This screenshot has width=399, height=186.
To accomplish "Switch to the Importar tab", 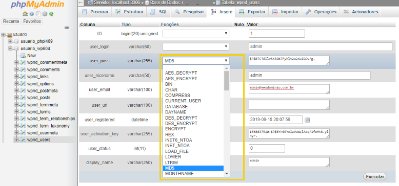I will (x=285, y=12).
